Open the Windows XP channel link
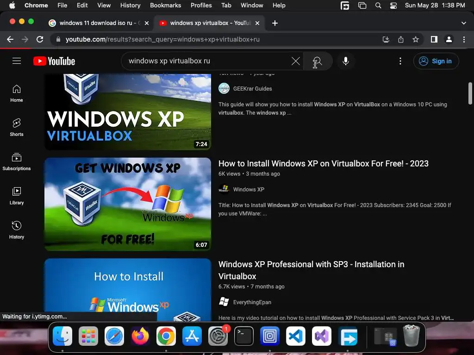 (x=249, y=189)
